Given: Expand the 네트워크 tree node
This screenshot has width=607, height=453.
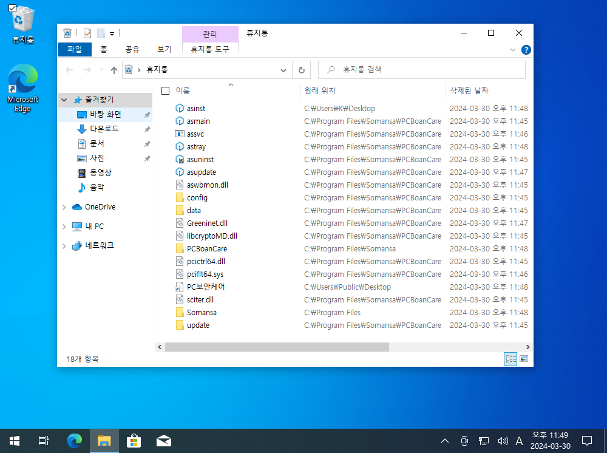Looking at the screenshot, I should click(64, 246).
